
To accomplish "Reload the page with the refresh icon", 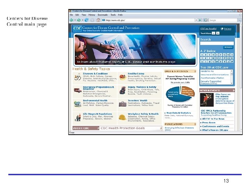I will (86, 20).
